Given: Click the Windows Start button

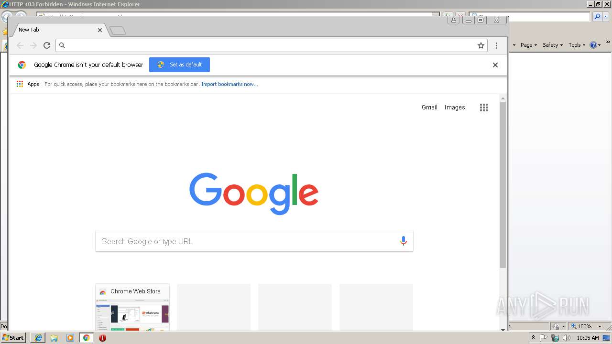Looking at the screenshot, I should coord(13,338).
